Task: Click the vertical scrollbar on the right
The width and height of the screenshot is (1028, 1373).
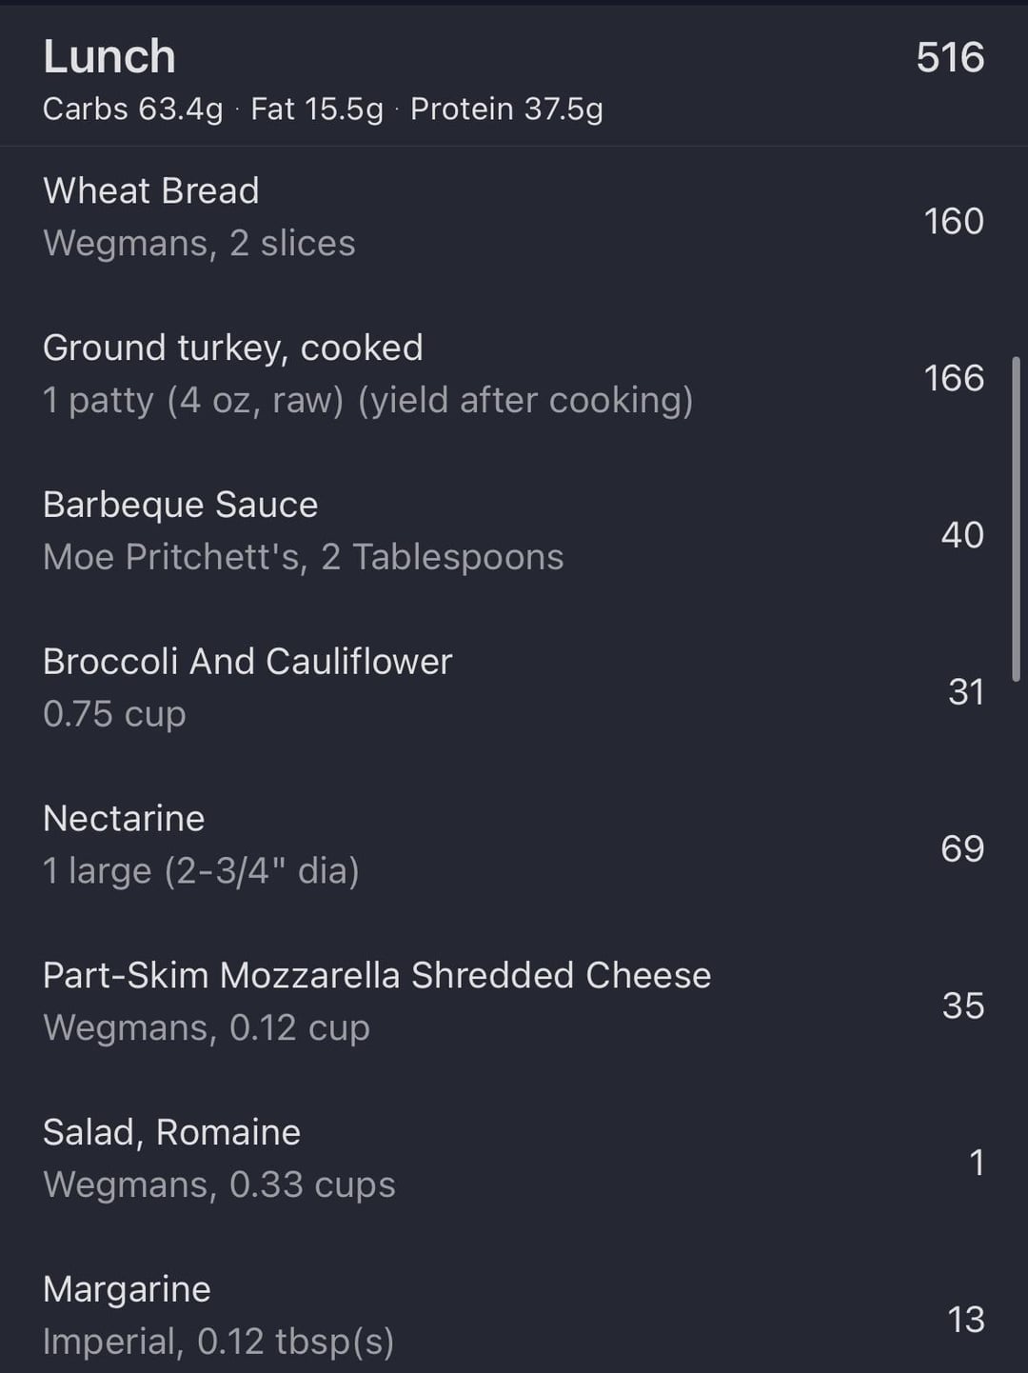Action: [1016, 519]
